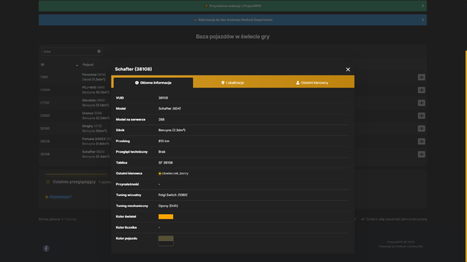
Task: Open the search settings gear icon
Action: (99, 51)
